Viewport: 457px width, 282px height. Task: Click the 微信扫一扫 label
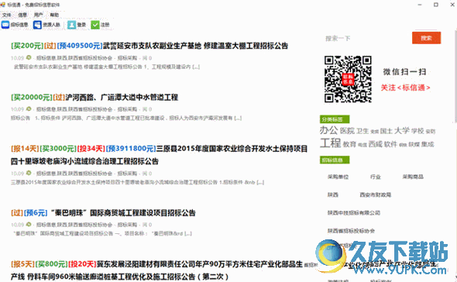coord(404,72)
